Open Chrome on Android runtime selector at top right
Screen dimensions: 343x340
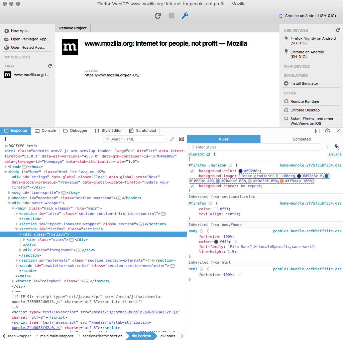(x=308, y=16)
